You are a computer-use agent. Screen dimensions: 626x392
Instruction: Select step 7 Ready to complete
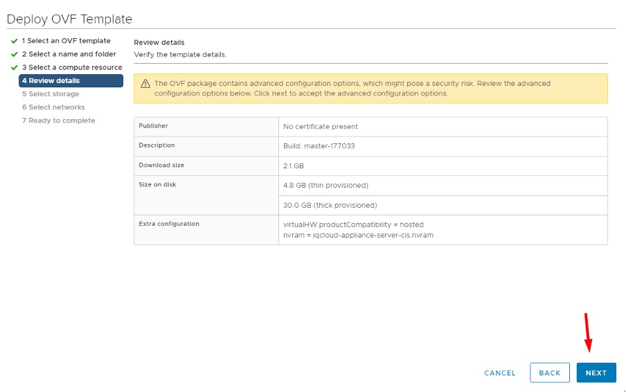(58, 120)
